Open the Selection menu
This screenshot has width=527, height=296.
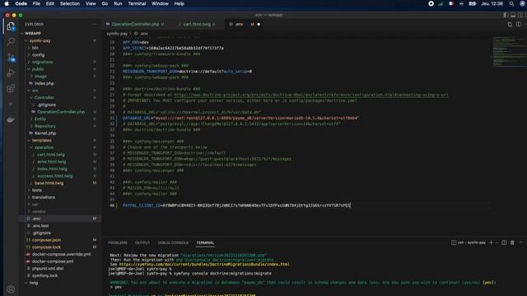[69, 3]
